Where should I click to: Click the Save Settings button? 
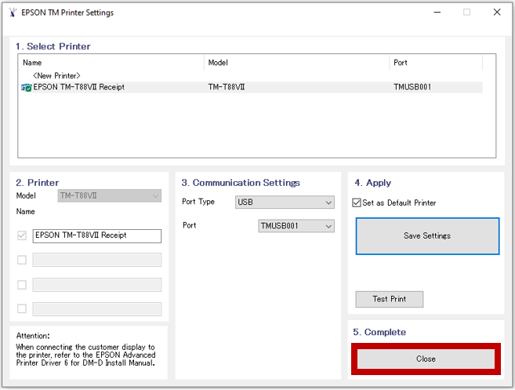tap(427, 235)
